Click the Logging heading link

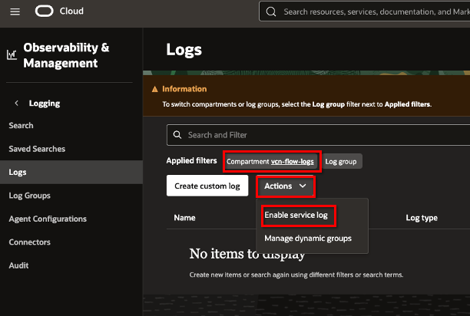(45, 104)
